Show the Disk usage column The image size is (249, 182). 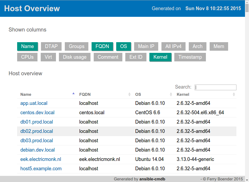tap(75, 57)
